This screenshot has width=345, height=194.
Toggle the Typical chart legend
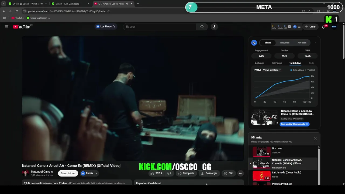pyautogui.click(x=310, y=70)
